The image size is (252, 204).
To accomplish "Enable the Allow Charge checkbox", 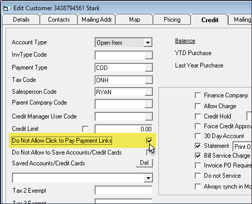I will point(198,106).
